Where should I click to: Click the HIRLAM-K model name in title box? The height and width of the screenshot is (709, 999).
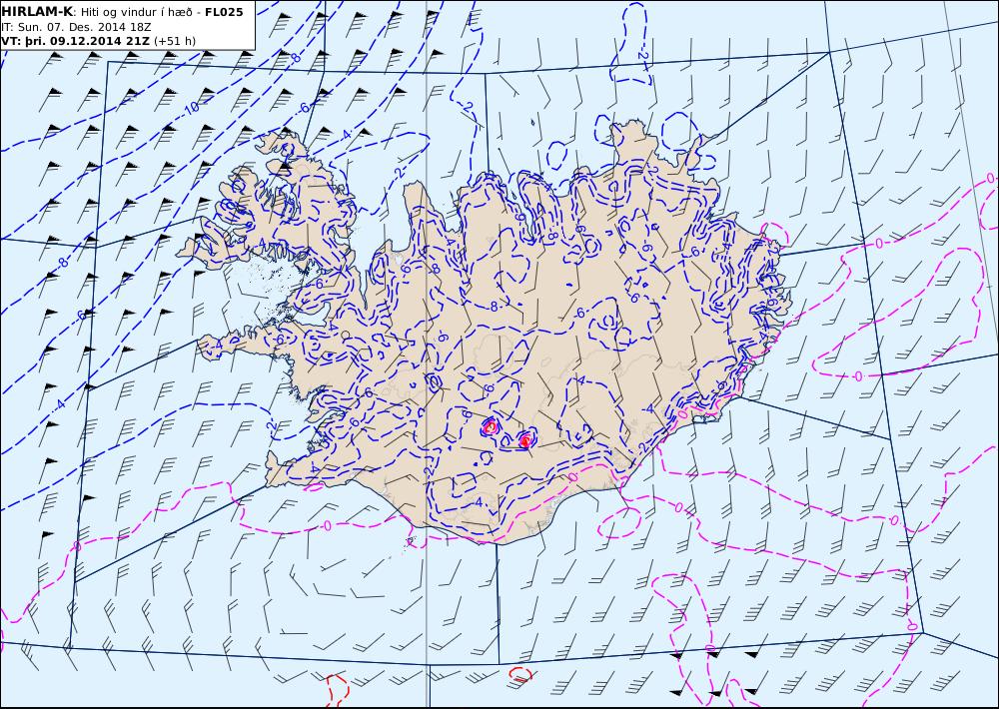(37, 12)
